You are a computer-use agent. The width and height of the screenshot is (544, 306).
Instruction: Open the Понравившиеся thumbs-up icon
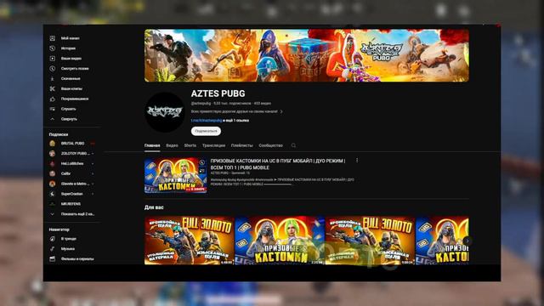coord(53,99)
